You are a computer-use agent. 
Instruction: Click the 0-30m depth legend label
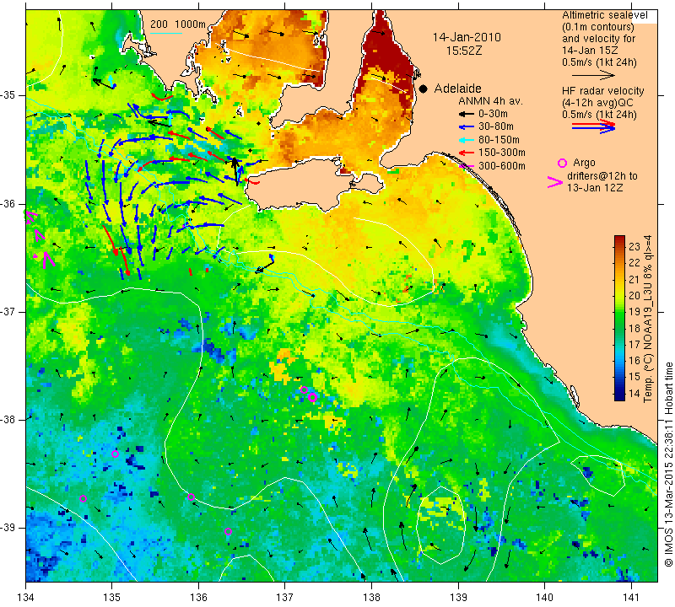point(493,114)
